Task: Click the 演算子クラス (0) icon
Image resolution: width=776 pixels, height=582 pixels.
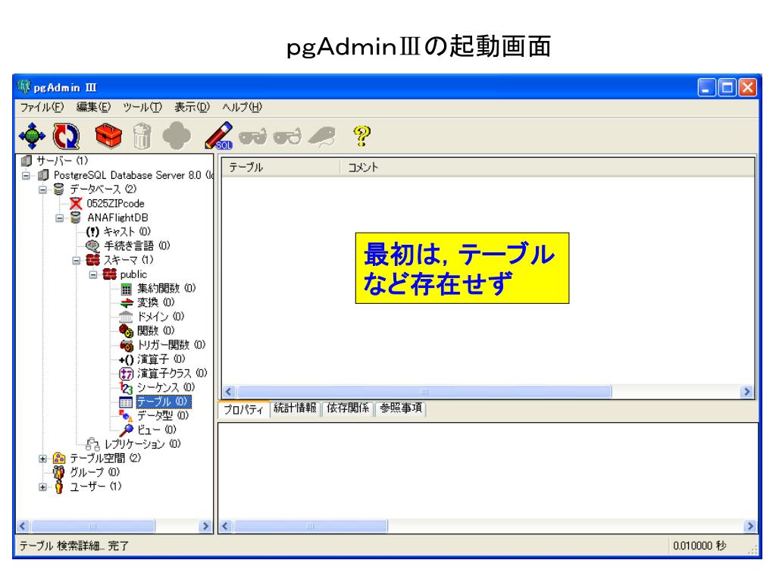Action: [x=127, y=374]
